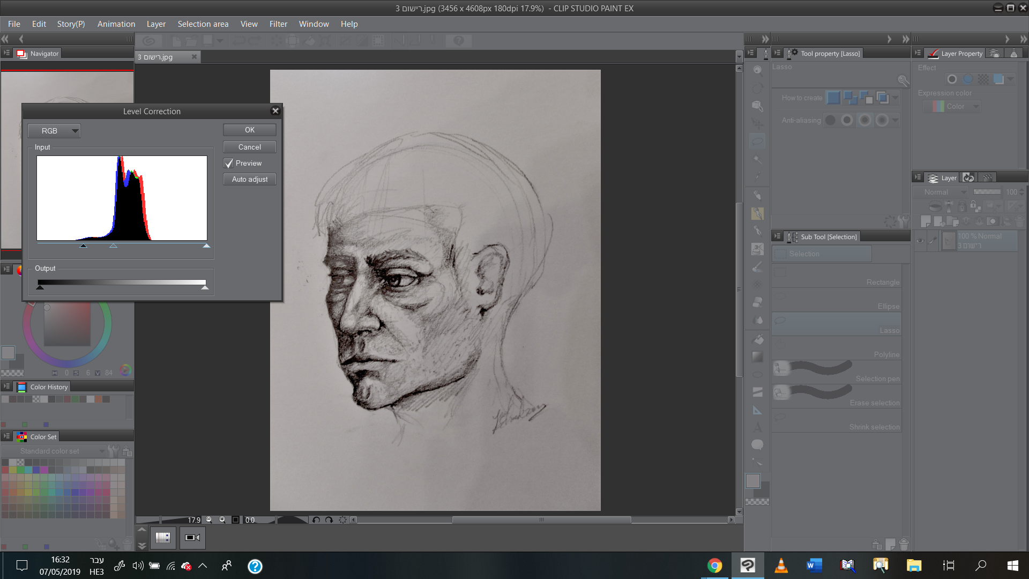Open VLC from the taskbar
The height and width of the screenshot is (579, 1029).
pos(781,566)
